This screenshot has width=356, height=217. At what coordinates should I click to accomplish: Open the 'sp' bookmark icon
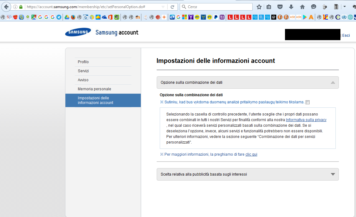coord(9,17)
